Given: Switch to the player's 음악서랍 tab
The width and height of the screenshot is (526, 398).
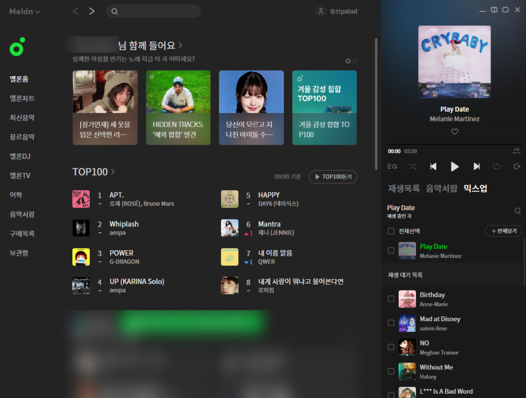Looking at the screenshot, I should (x=442, y=189).
